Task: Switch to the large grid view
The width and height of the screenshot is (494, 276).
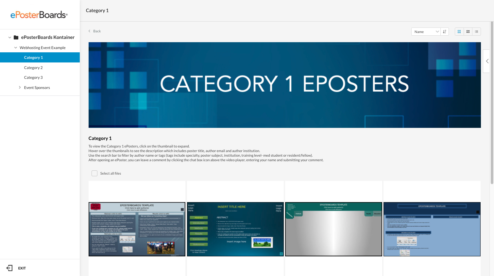Action: pyautogui.click(x=459, y=32)
